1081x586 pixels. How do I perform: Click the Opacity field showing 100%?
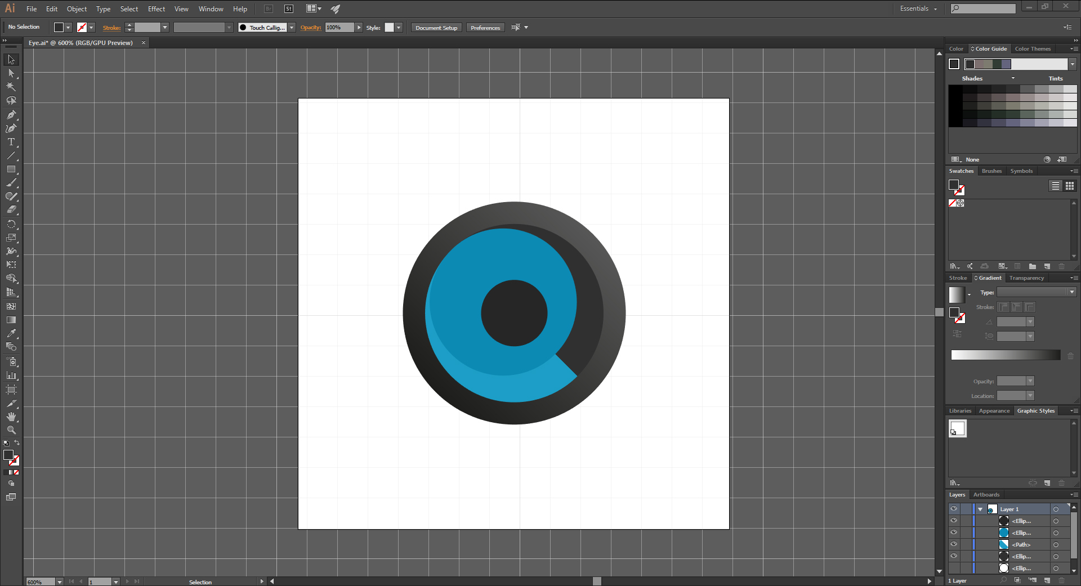tap(340, 28)
